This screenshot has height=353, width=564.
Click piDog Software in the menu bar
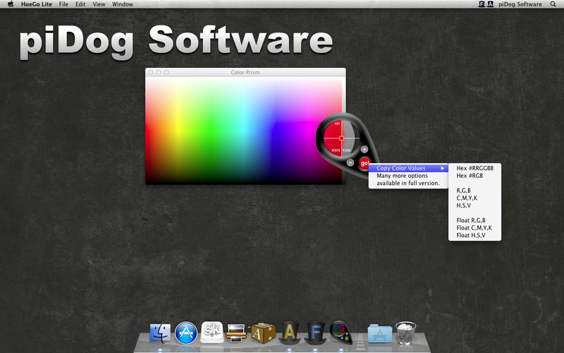[520, 4]
